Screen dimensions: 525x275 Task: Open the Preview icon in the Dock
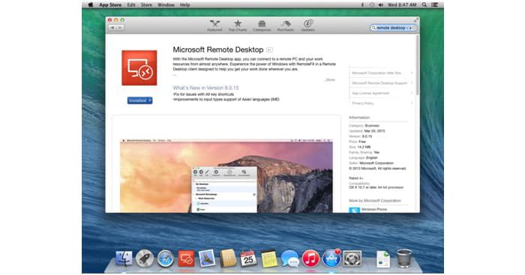[207, 259]
